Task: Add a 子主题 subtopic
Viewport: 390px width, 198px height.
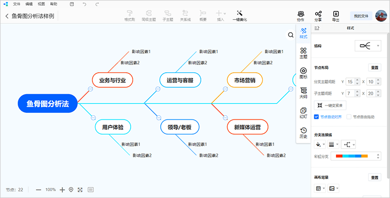Action: click(168, 16)
